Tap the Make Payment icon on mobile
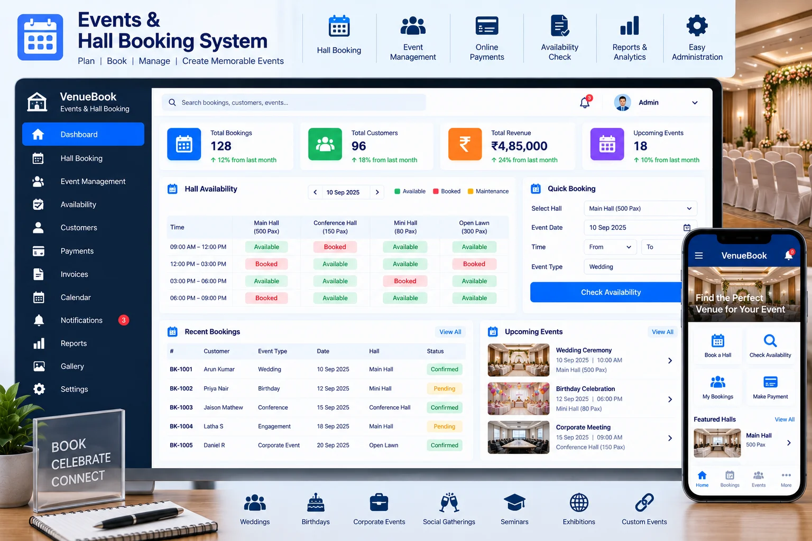 click(770, 382)
